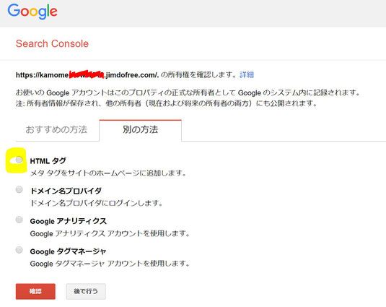Choose the ドメイン名プロバイダ radio button
The image size is (386, 307).
19,189
